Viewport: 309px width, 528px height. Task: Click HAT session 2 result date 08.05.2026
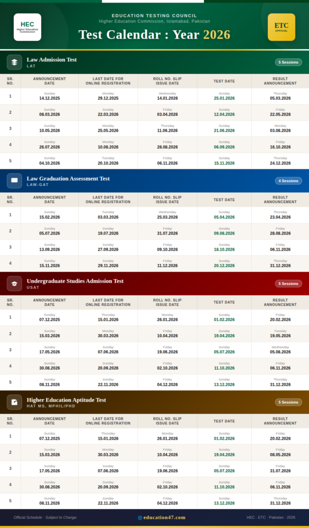pyautogui.click(x=280, y=455)
